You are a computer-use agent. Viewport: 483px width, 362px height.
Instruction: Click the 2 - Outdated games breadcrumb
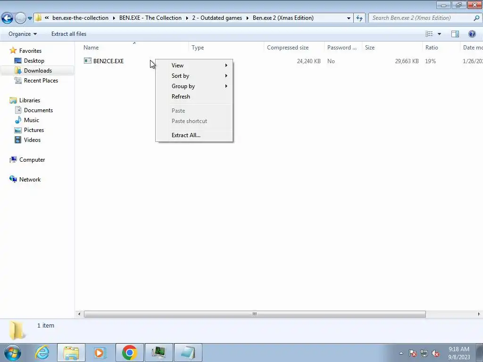(x=217, y=18)
